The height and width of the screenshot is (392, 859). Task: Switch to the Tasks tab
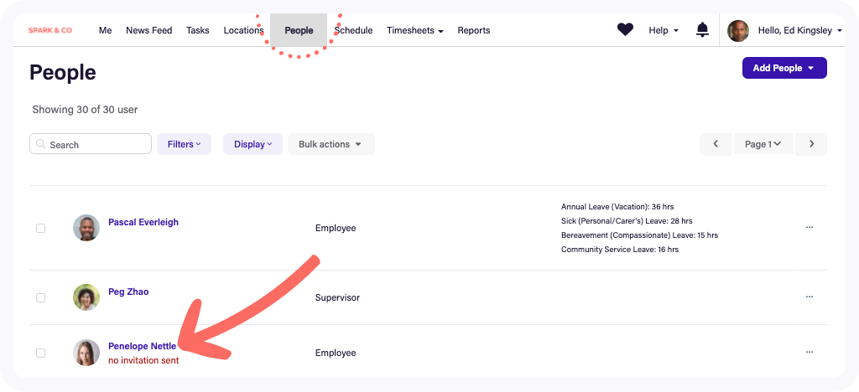198,31
